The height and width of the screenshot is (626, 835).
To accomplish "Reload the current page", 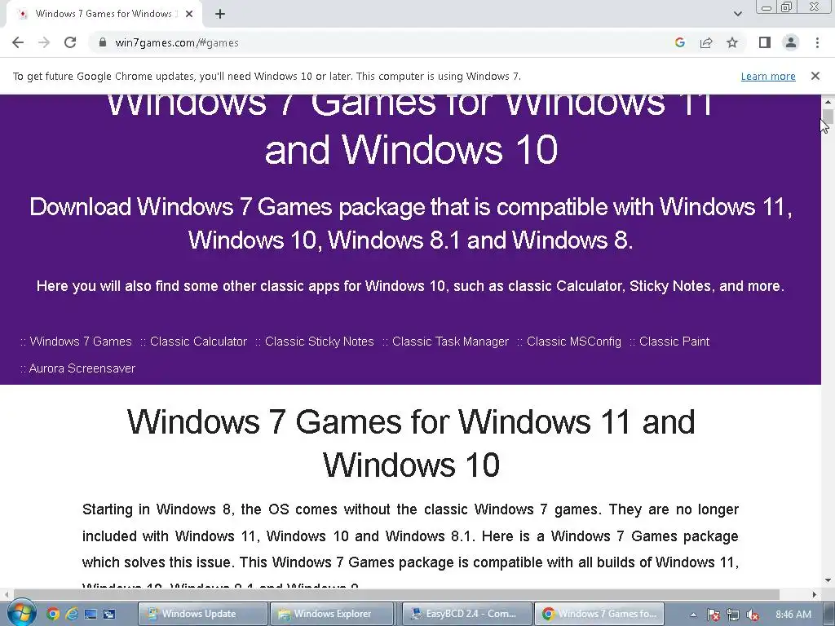I will (70, 42).
